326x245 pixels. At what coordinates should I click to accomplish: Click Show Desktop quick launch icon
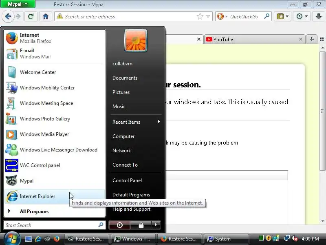point(28,239)
